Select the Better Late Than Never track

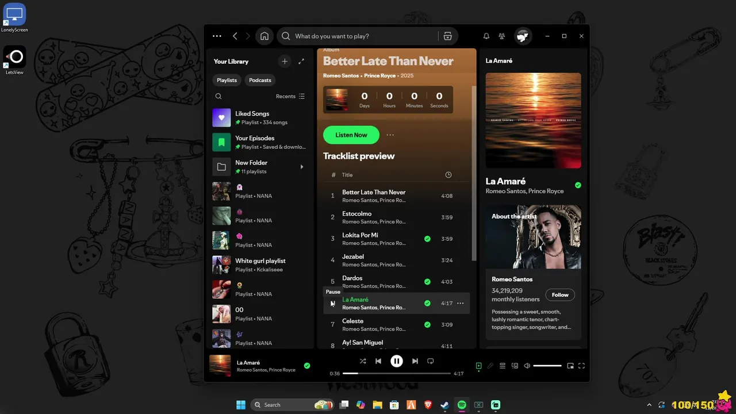[x=396, y=196]
